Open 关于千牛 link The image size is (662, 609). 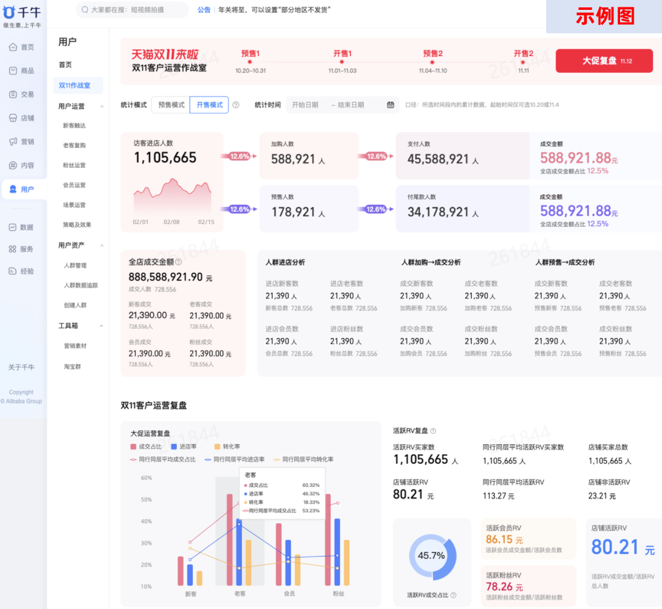(22, 367)
